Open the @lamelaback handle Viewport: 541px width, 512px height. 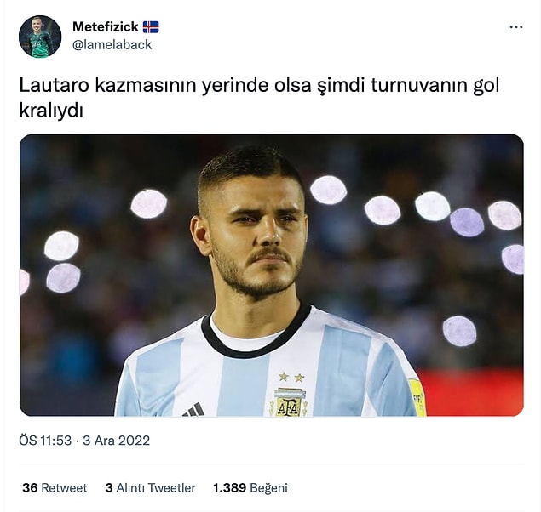point(112,45)
